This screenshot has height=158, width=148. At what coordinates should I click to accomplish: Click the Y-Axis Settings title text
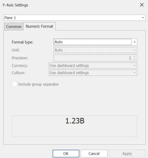click(15, 5)
